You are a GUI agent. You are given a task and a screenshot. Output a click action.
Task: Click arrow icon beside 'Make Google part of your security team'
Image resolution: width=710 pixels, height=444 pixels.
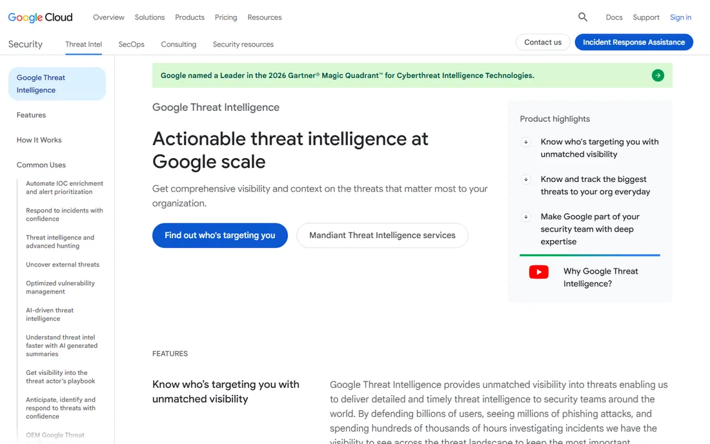tap(525, 217)
